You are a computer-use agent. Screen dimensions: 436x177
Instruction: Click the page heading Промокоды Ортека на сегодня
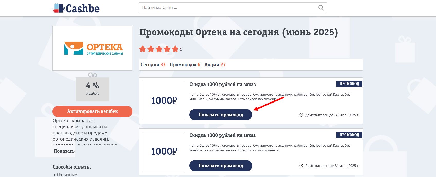point(238,33)
